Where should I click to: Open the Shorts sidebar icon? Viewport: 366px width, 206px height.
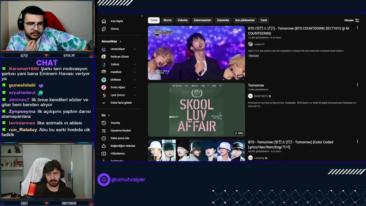(104, 29)
